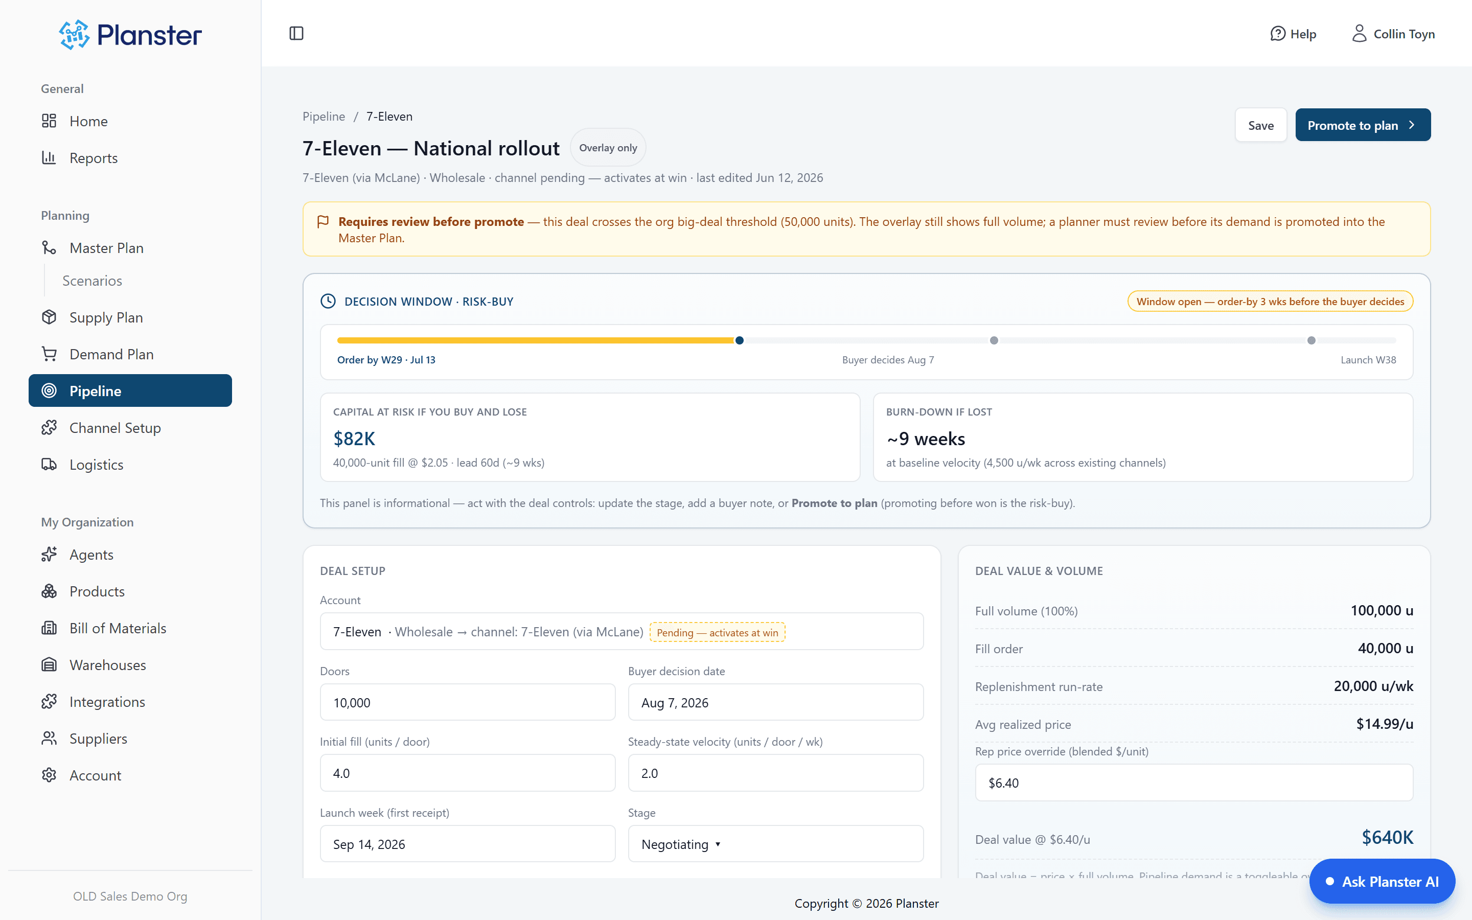Screen dimensions: 1472x920
Task: Click the Buyer decision date field
Action: pyautogui.click(x=775, y=703)
